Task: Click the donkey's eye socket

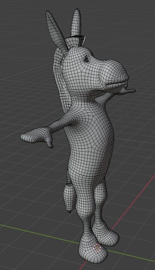Action: [86, 60]
